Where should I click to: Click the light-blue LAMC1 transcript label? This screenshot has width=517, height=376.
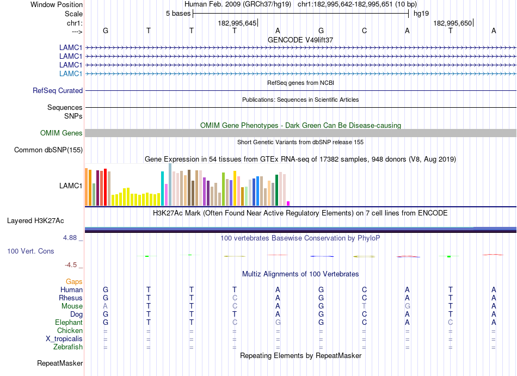[71, 73]
